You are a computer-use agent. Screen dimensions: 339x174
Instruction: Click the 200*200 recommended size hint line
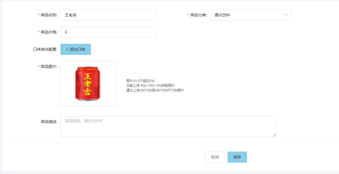(x=155, y=90)
